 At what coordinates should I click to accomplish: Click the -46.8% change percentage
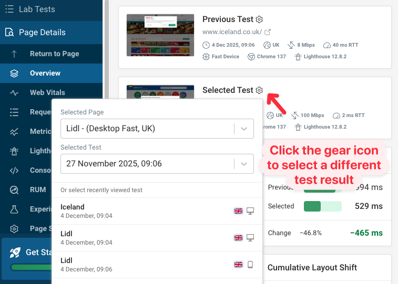pos(310,233)
